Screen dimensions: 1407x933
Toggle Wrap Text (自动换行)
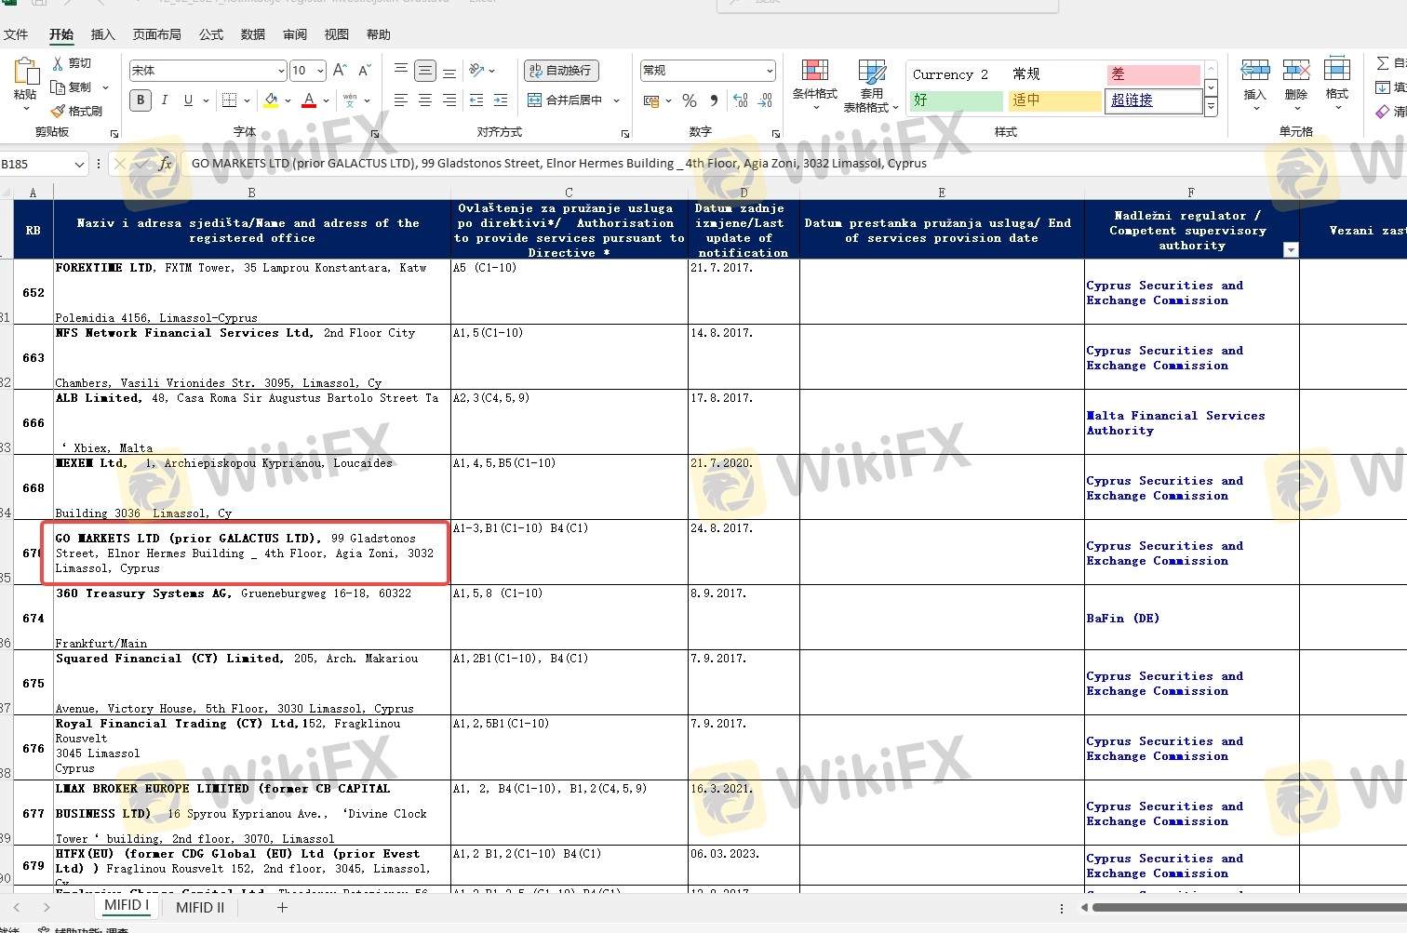click(561, 71)
